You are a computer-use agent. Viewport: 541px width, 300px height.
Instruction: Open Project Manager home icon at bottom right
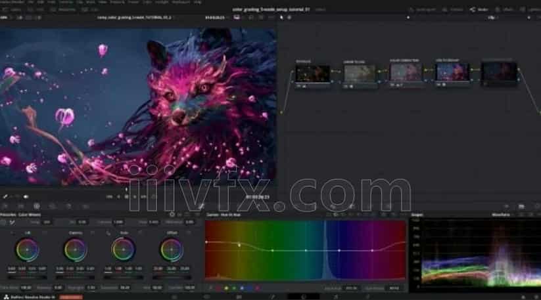point(523,297)
